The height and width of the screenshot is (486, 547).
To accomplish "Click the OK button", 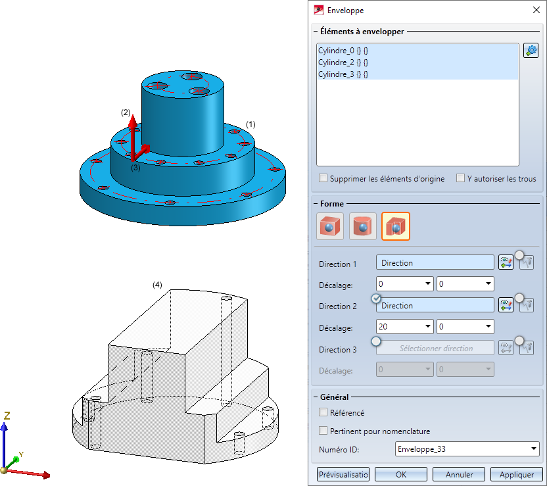I will pyautogui.click(x=400, y=474).
